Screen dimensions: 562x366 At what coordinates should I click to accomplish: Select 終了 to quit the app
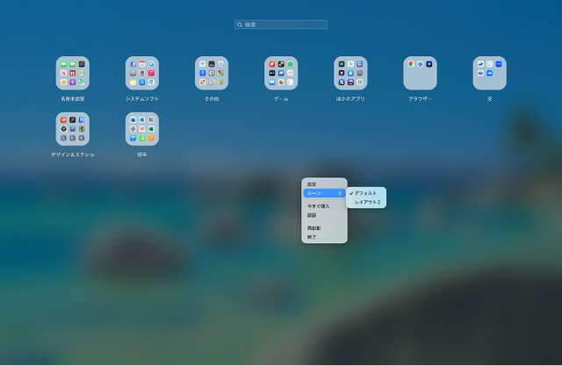click(x=312, y=237)
